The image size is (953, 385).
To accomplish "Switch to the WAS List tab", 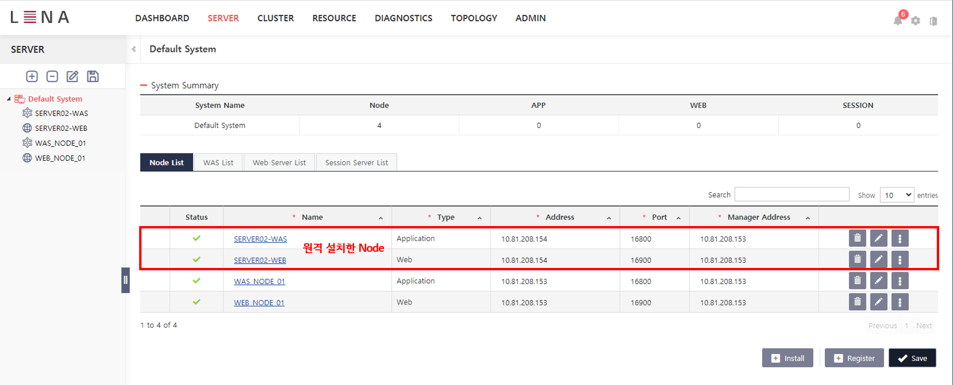I will (218, 163).
